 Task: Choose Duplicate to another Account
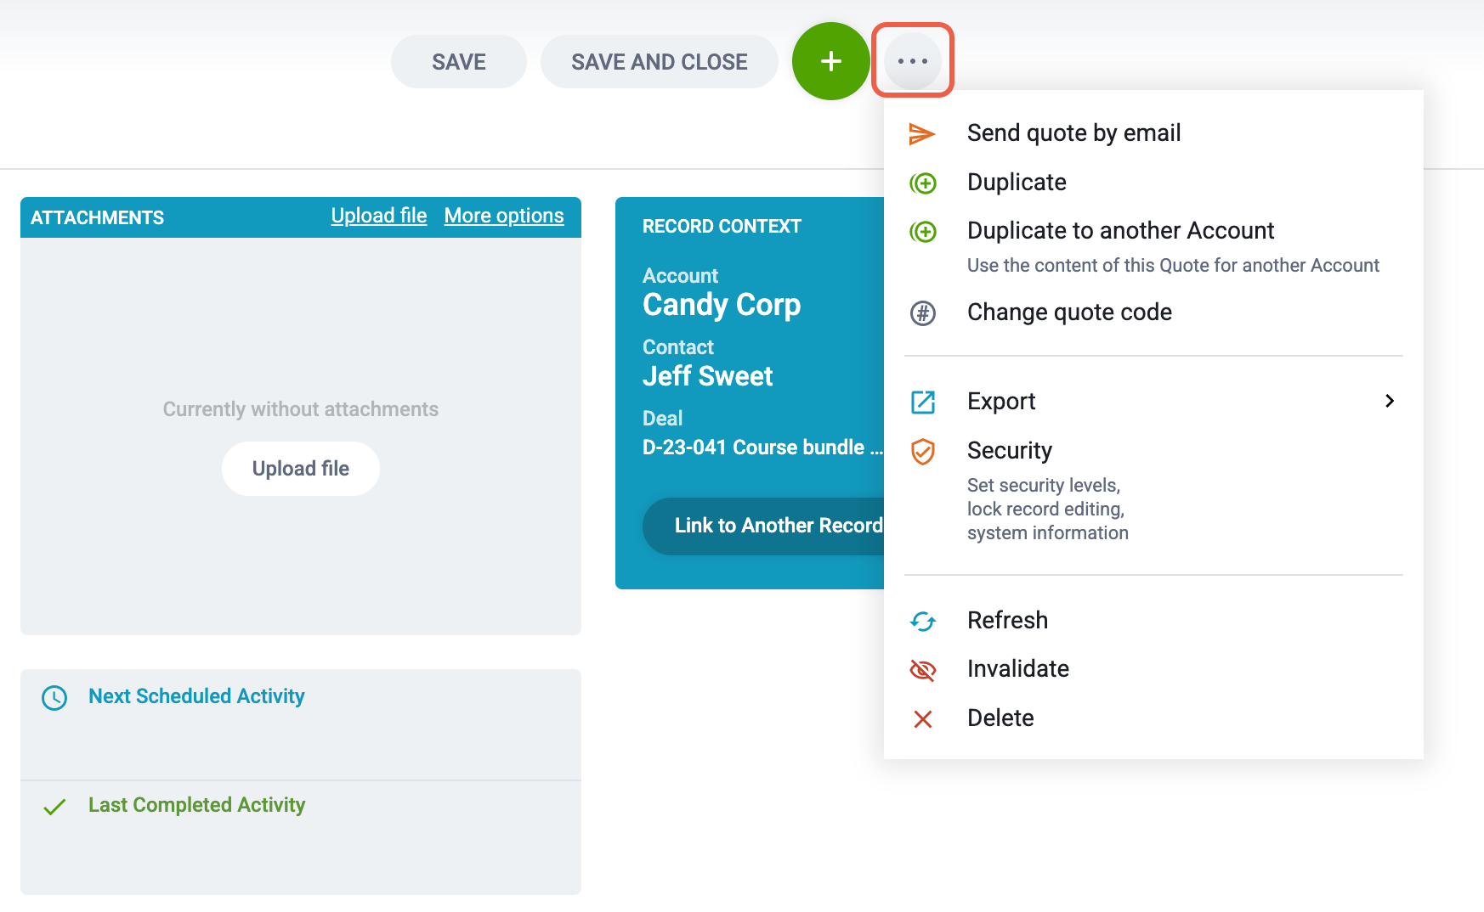tap(1121, 230)
